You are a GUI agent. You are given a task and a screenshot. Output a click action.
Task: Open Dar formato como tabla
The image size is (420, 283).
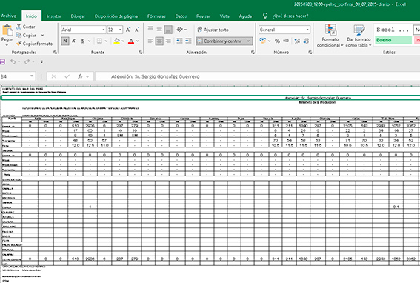(x=359, y=36)
